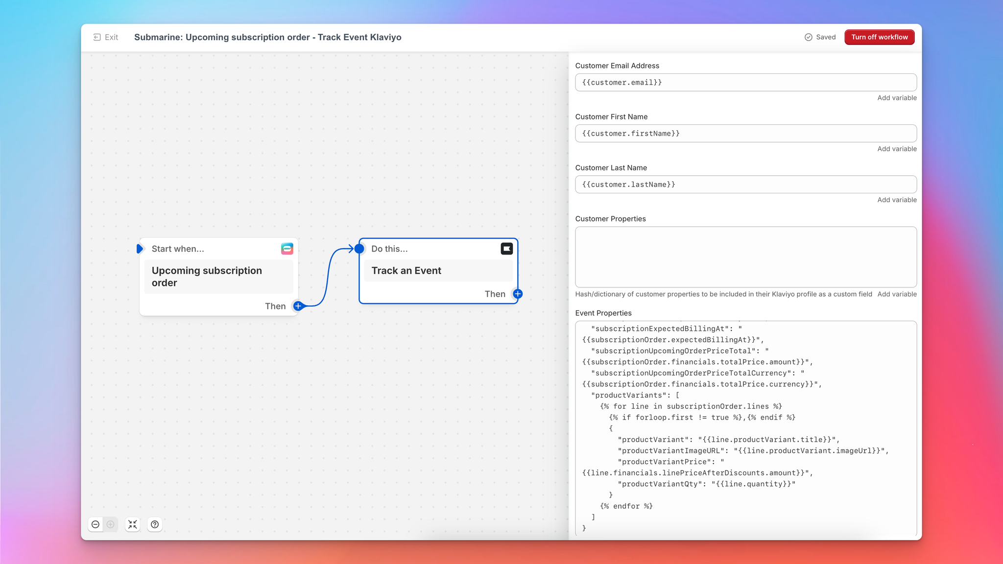This screenshot has height=564, width=1003.
Task: Add variable to Customer Email Address
Action: point(897,98)
